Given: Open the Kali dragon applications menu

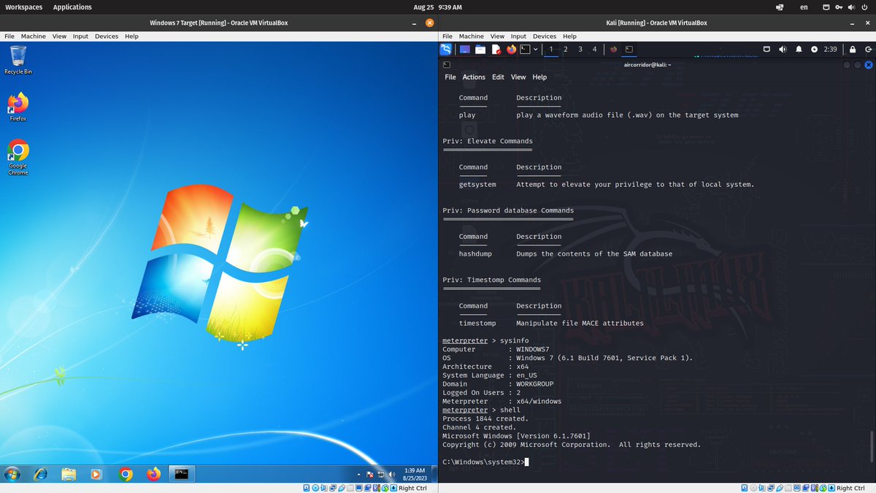Looking at the screenshot, I should (445, 49).
